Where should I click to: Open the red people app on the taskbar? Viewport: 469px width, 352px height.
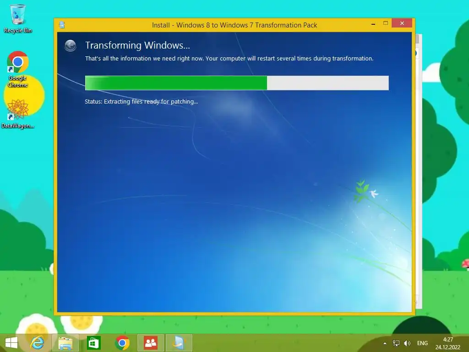(150, 343)
